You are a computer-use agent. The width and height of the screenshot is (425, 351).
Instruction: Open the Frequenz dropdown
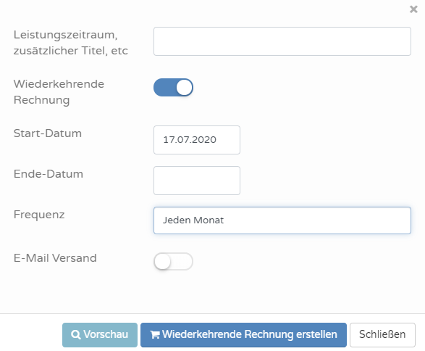282,220
